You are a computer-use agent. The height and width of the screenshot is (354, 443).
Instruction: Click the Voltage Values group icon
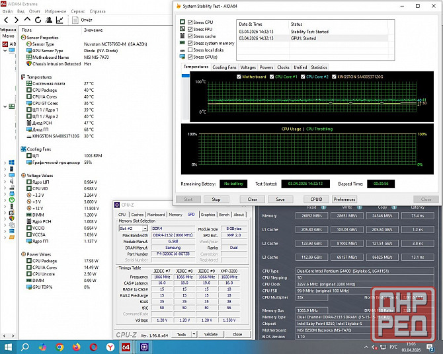23,175
